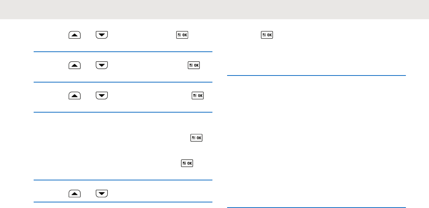Click the blue divider under the first left step
The image size is (429, 208).
point(123,52)
